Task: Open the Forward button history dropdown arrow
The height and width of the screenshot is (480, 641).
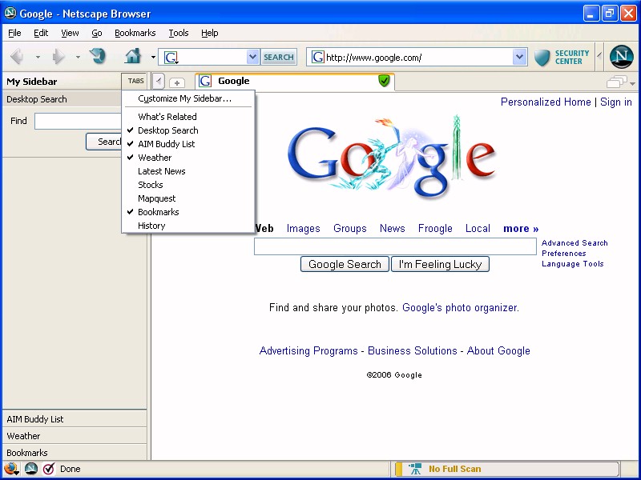Action: 78,57
